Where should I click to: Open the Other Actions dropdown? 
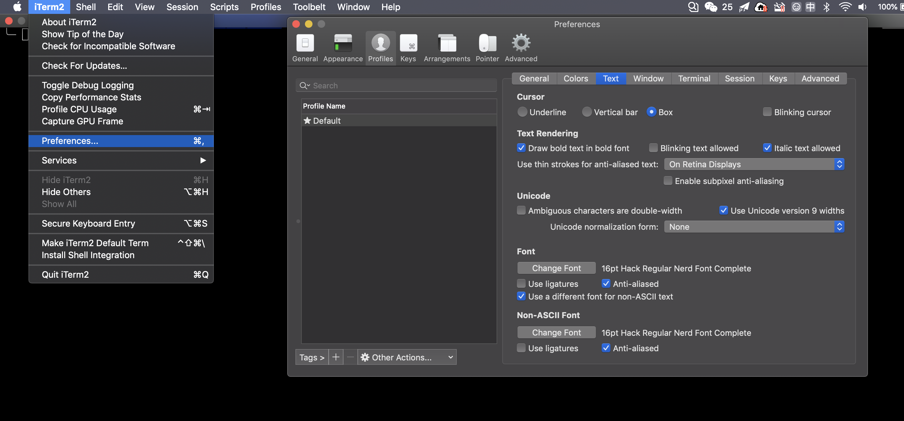406,357
